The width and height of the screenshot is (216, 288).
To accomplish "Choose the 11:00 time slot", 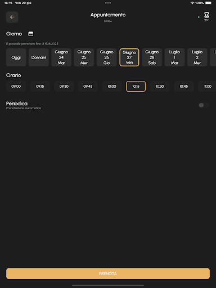I will coord(207,87).
